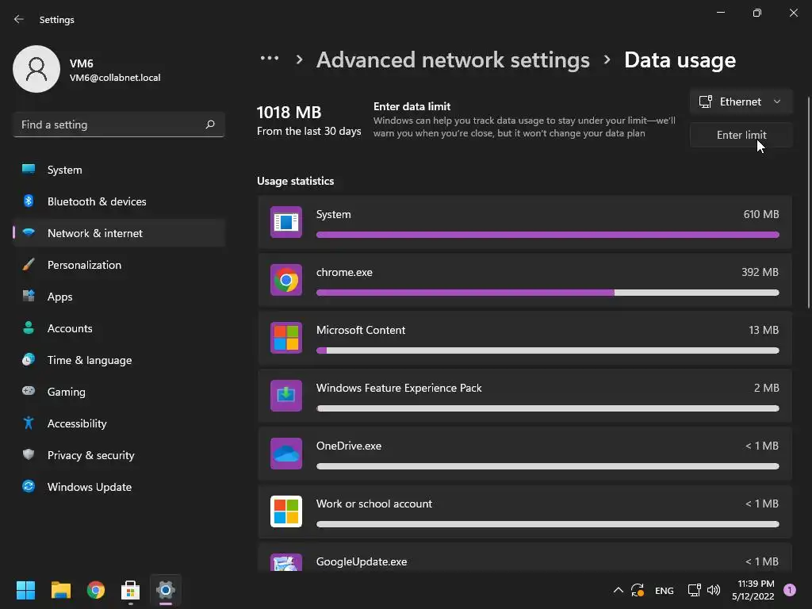This screenshot has height=609, width=812.
Task: Click the Enter limit button
Action: [x=741, y=135]
